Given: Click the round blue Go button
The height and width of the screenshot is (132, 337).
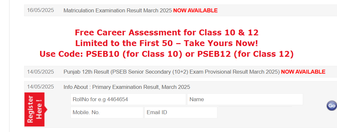Looking at the screenshot, I should 332,105.
